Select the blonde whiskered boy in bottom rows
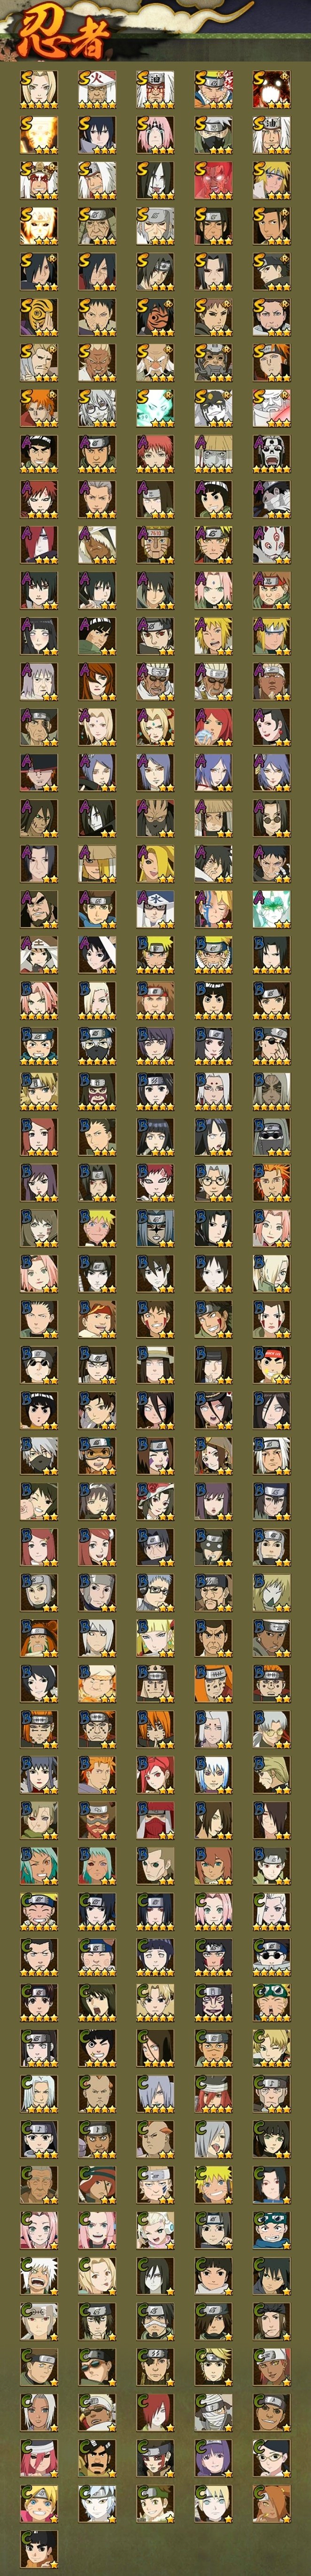Image resolution: width=311 pixels, height=2576 pixels. click(x=39, y=2504)
